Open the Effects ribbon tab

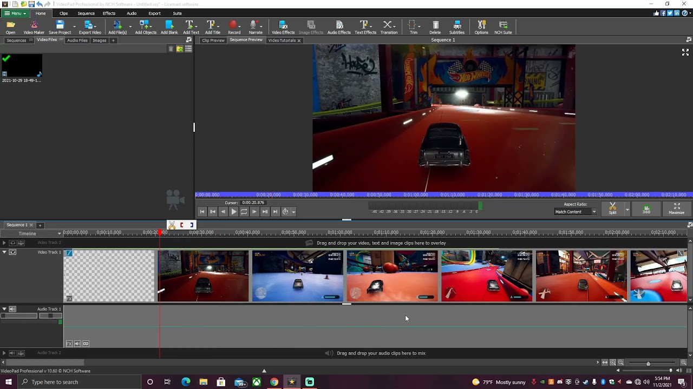tap(109, 13)
